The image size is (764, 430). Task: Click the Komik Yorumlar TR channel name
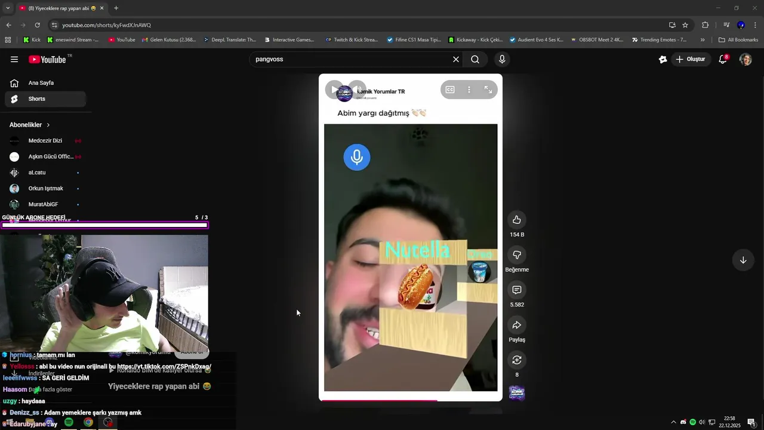381,91
